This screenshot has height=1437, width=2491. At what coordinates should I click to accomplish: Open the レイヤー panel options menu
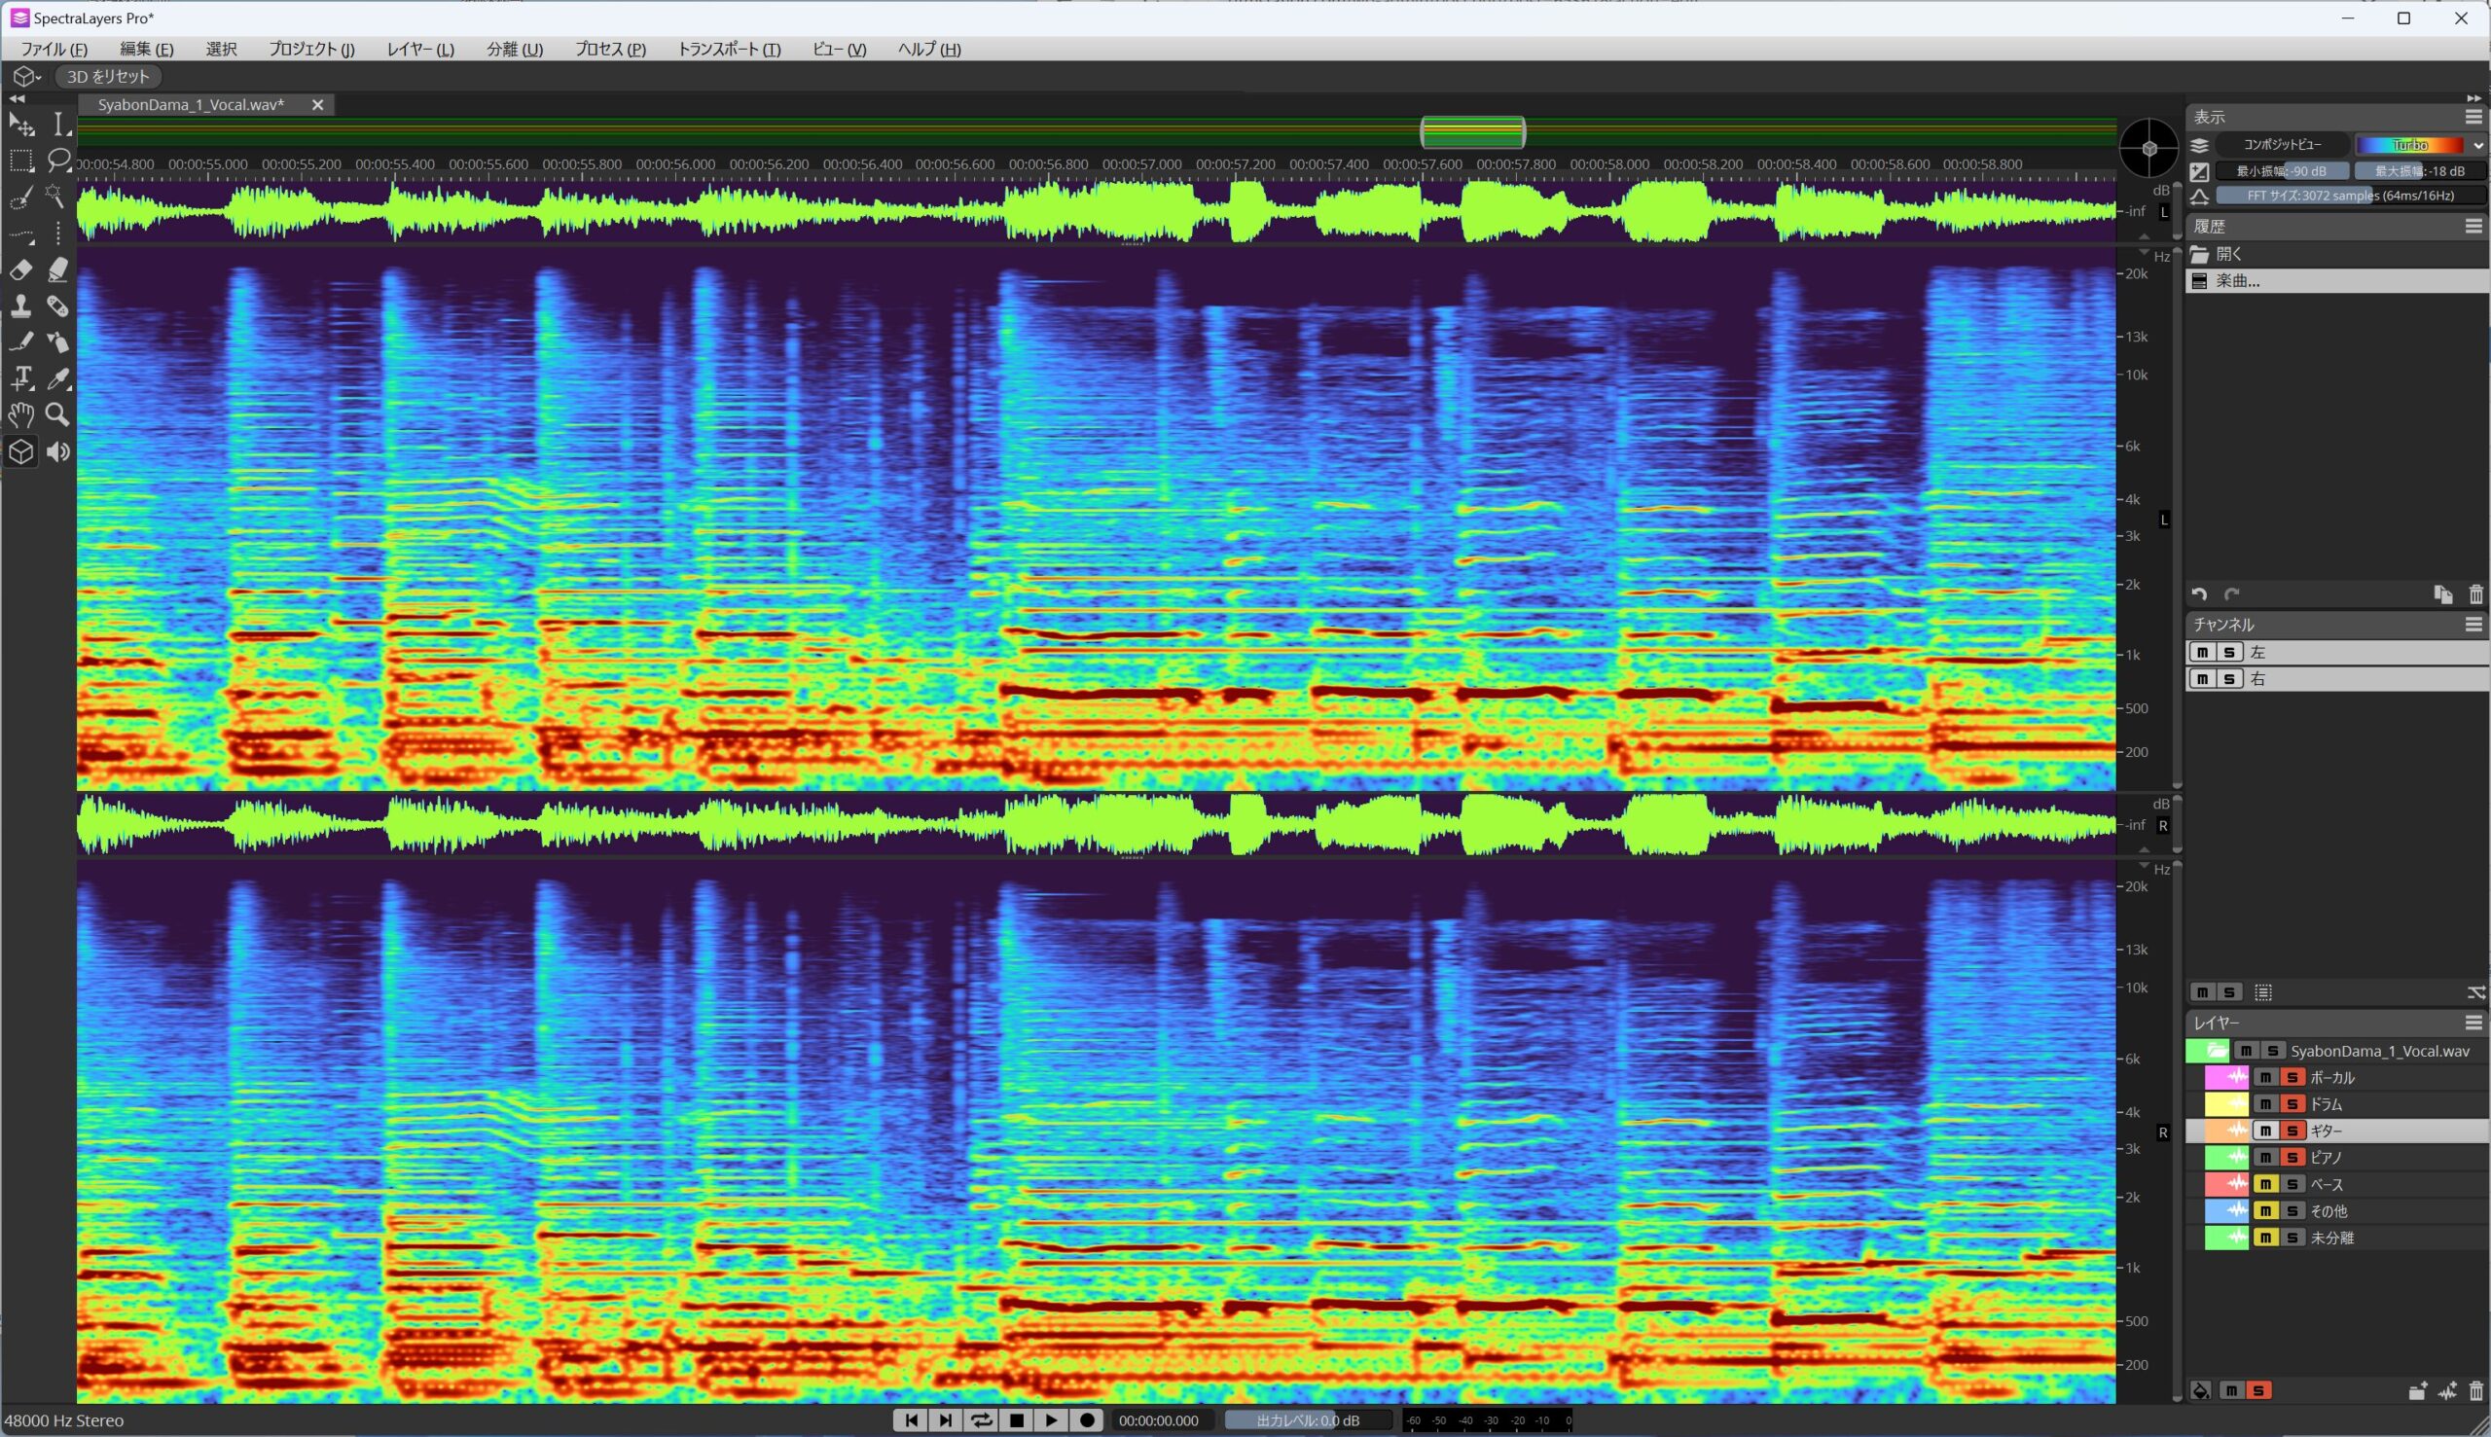tap(2473, 1023)
